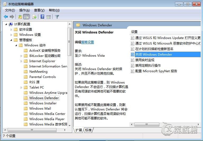
Task: Open the 文件(F) menu
Action: click(10, 10)
